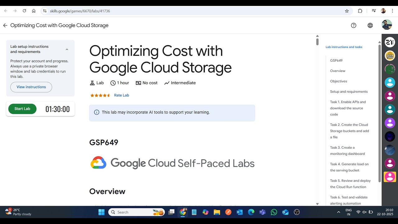Reload the current page
Viewport: 398px width, 224px height.
click(x=24, y=11)
